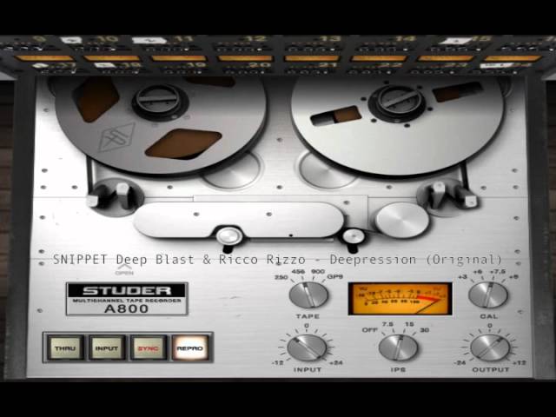Select tape formula 900 label
Screen dimensions: 556x417
point(318,272)
